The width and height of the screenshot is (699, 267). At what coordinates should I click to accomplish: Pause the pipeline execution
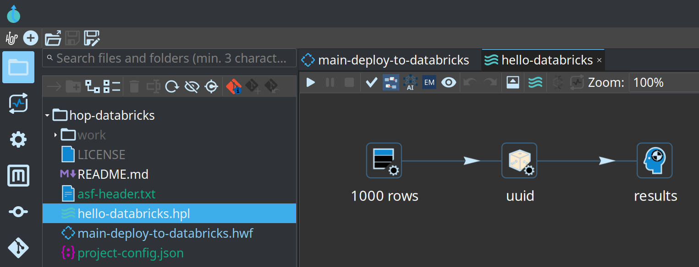pos(330,82)
